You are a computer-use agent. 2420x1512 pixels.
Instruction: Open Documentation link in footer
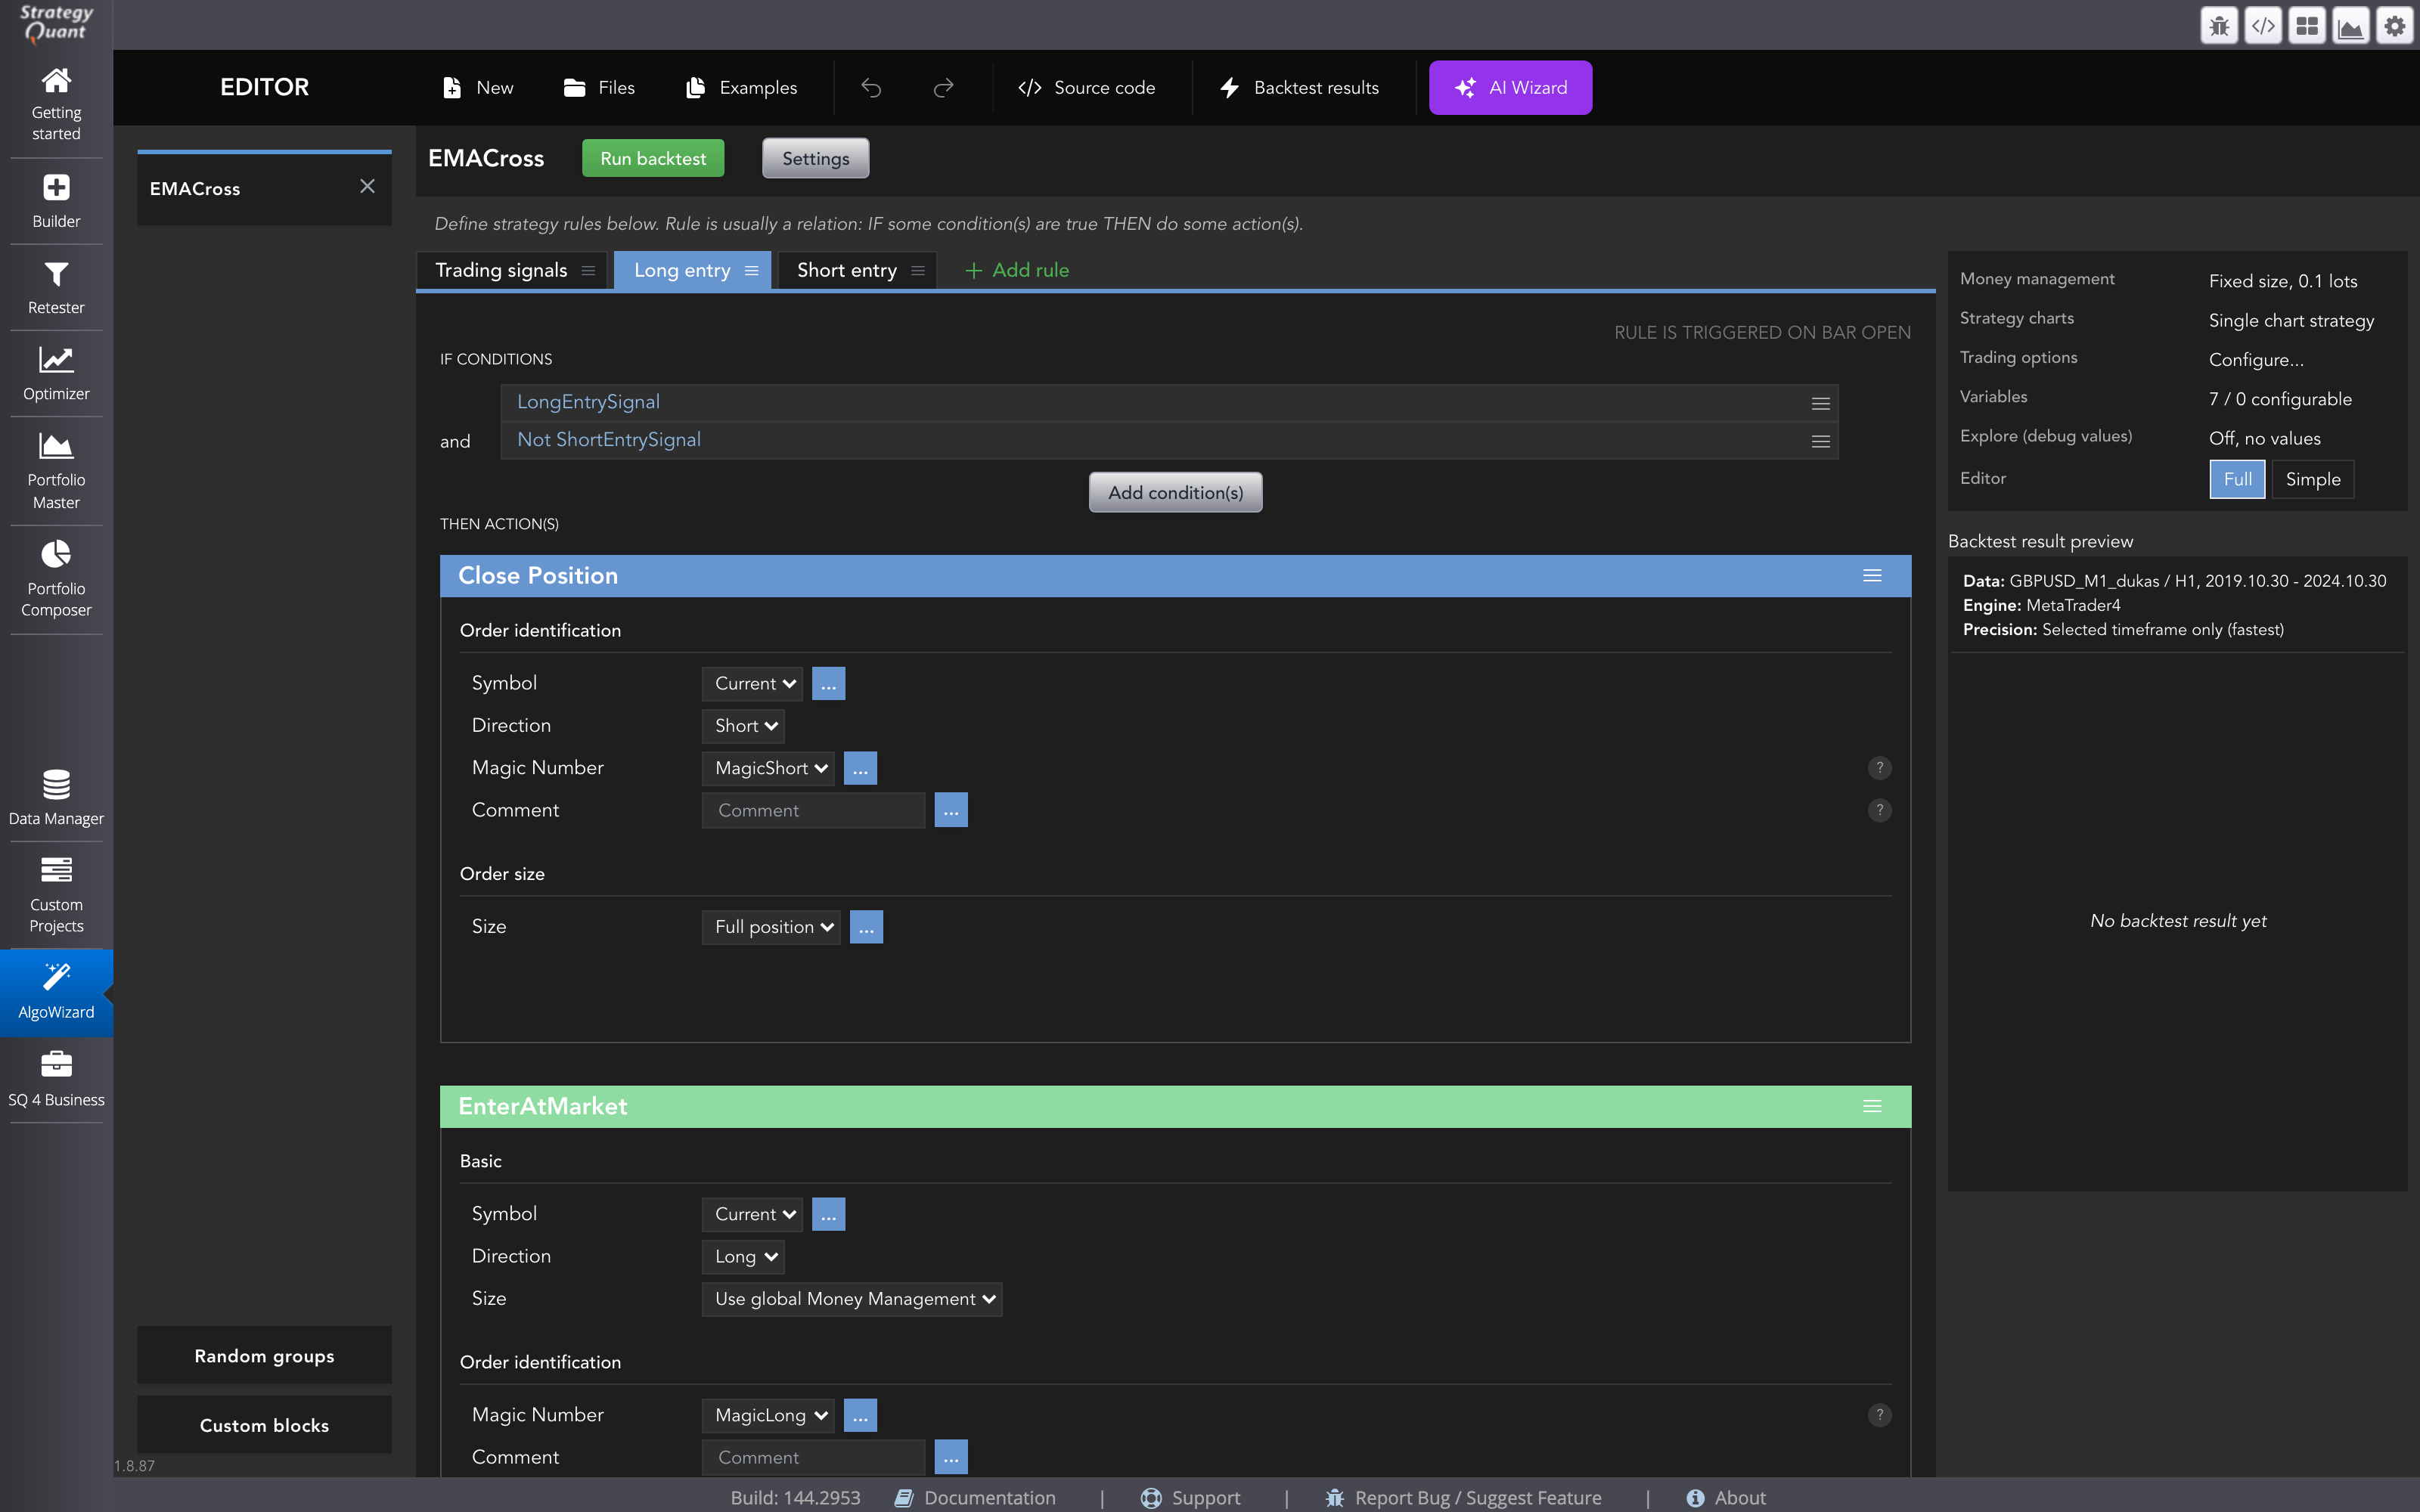coord(975,1497)
